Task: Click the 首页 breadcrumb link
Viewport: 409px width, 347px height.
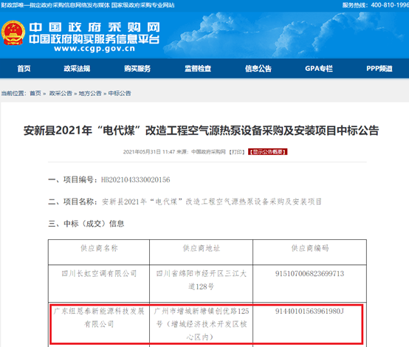Action: [x=35, y=94]
